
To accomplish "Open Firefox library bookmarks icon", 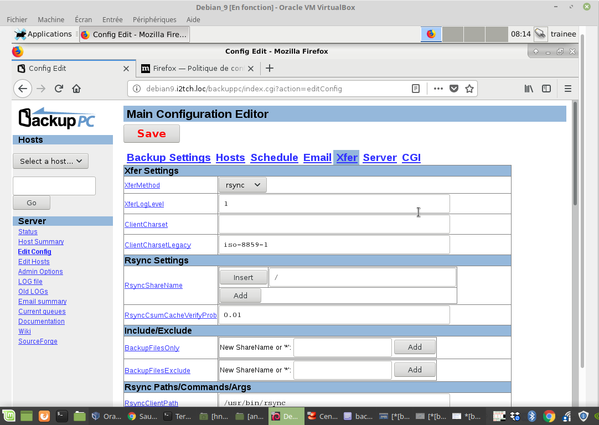I will coord(529,89).
